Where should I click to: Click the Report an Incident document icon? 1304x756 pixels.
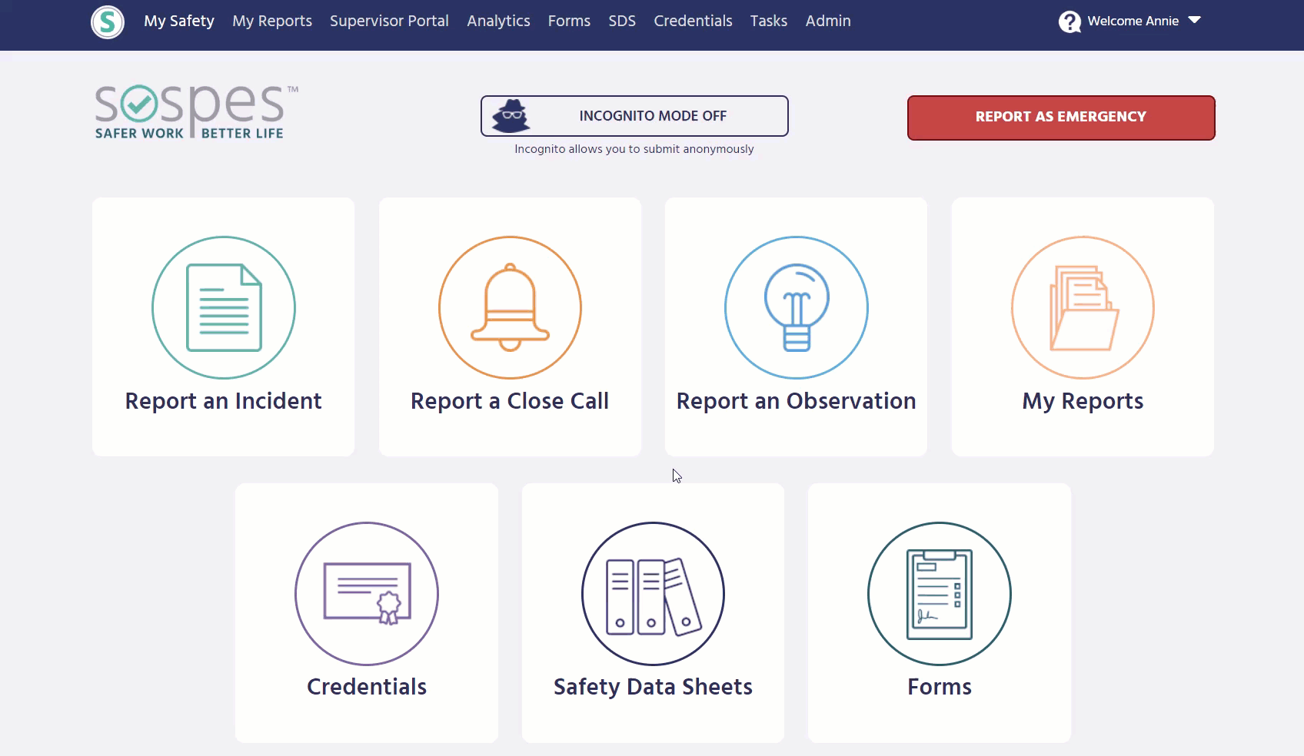224,307
